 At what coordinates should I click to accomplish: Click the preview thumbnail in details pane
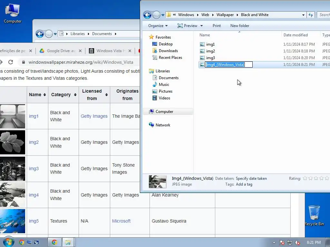click(x=157, y=181)
